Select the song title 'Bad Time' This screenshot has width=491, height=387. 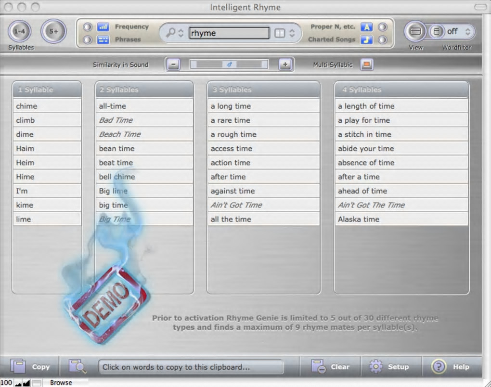[144, 120]
